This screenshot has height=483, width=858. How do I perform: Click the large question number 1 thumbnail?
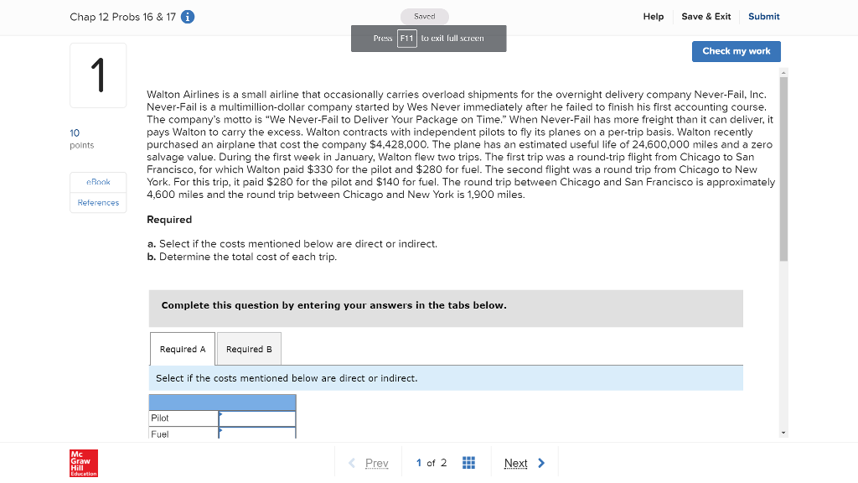(98, 75)
